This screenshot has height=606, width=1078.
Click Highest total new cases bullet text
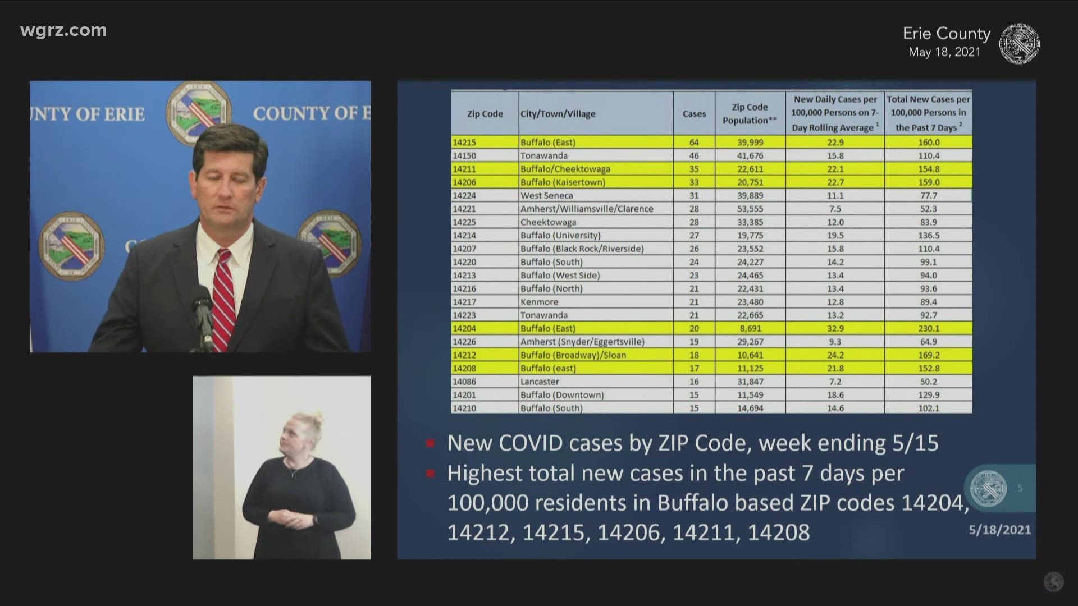(x=708, y=503)
